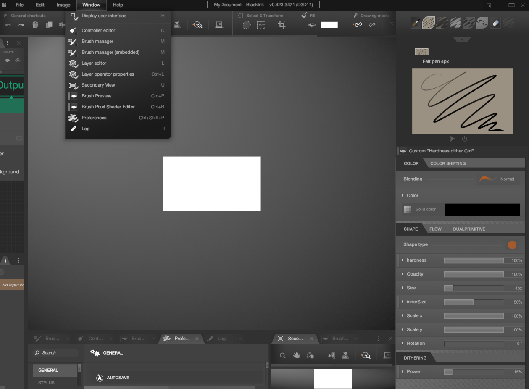Image resolution: width=529 pixels, height=389 pixels.
Task: Play the brush stroke preview
Action: click(453, 139)
